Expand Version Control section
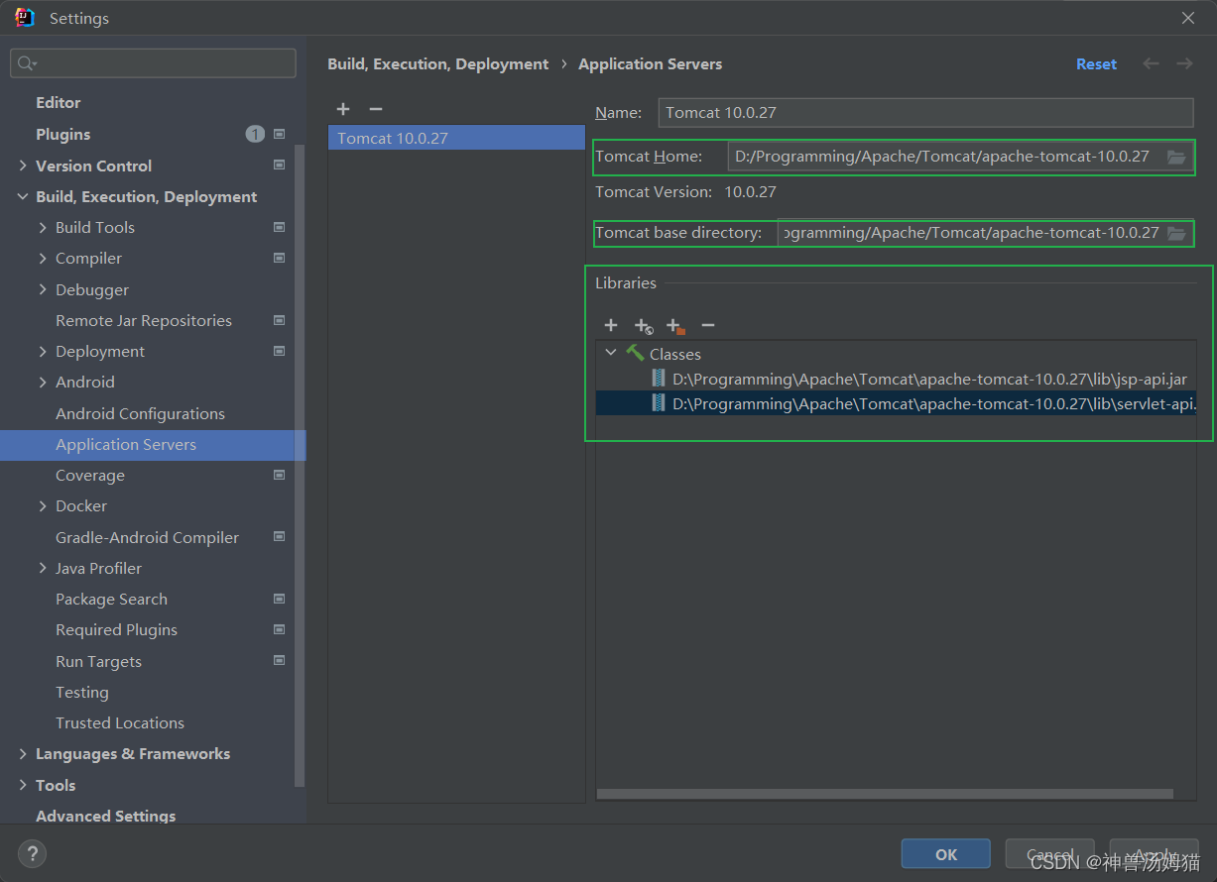This screenshot has width=1217, height=882. coord(23,165)
